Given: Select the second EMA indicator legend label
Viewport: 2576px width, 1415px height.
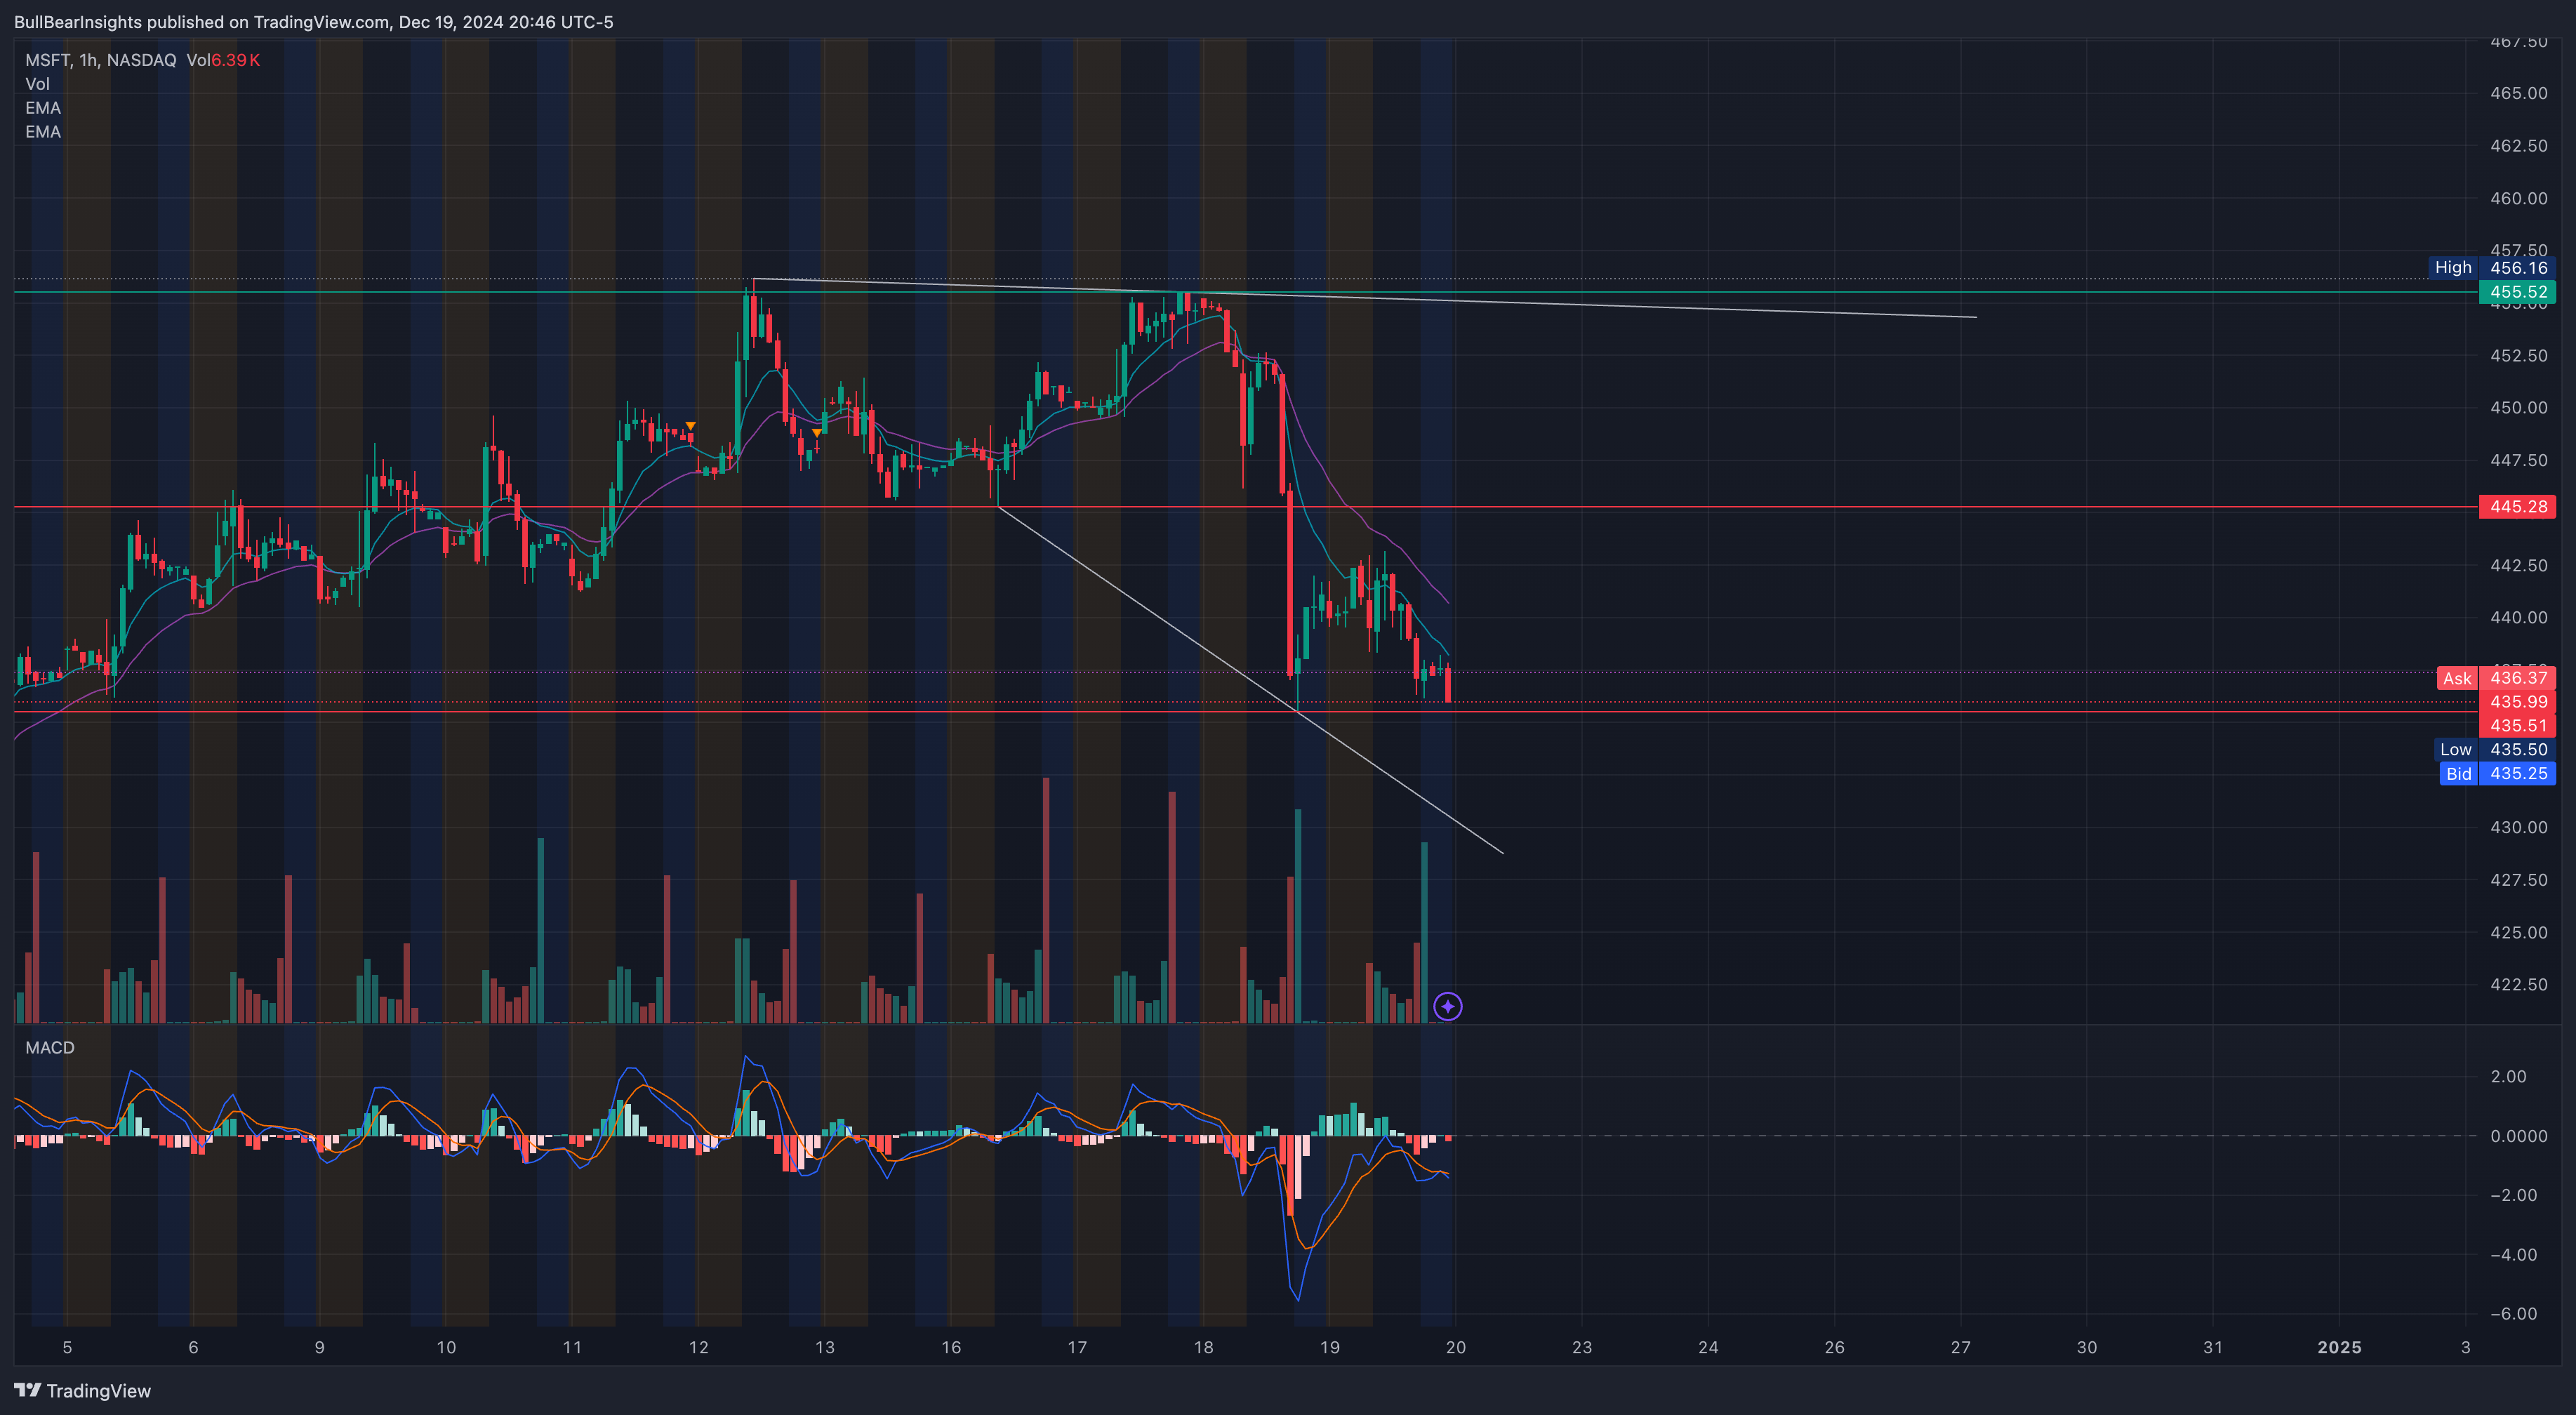Looking at the screenshot, I should (43, 132).
